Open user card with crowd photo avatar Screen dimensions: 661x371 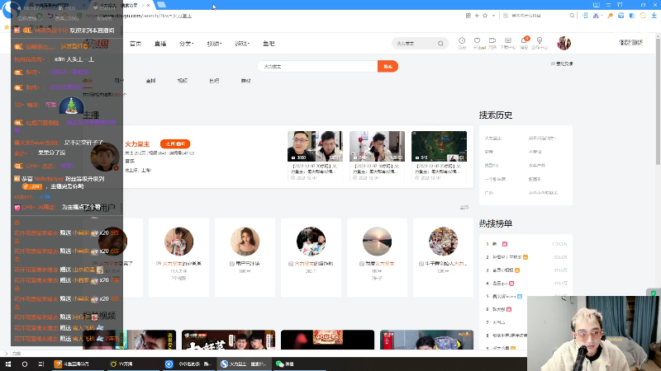443,257
